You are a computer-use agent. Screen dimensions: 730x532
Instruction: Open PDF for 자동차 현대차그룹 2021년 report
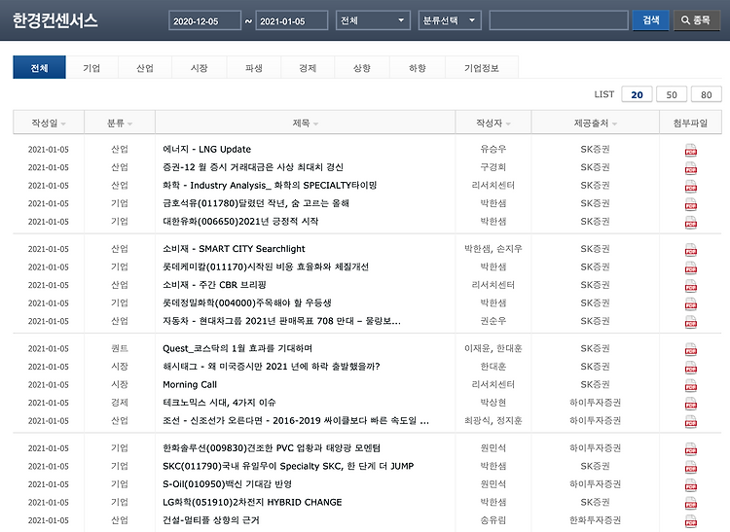690,323
